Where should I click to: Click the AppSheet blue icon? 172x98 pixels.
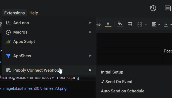pos(8,56)
